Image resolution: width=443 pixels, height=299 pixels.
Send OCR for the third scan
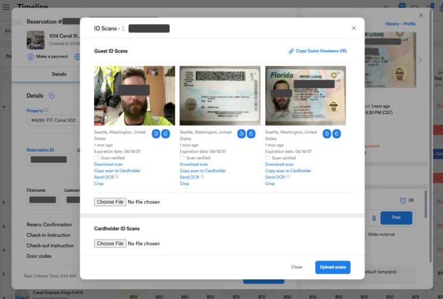[275, 177]
